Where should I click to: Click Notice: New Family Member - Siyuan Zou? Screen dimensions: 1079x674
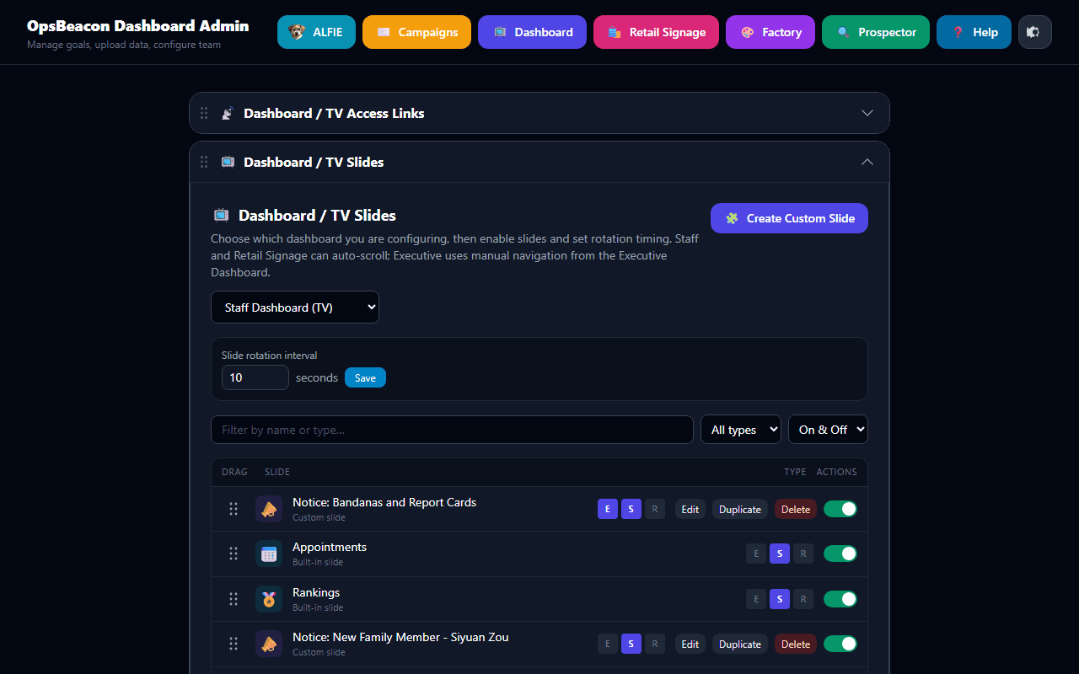coord(400,637)
